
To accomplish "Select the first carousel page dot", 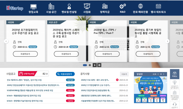I will point(85,65).
